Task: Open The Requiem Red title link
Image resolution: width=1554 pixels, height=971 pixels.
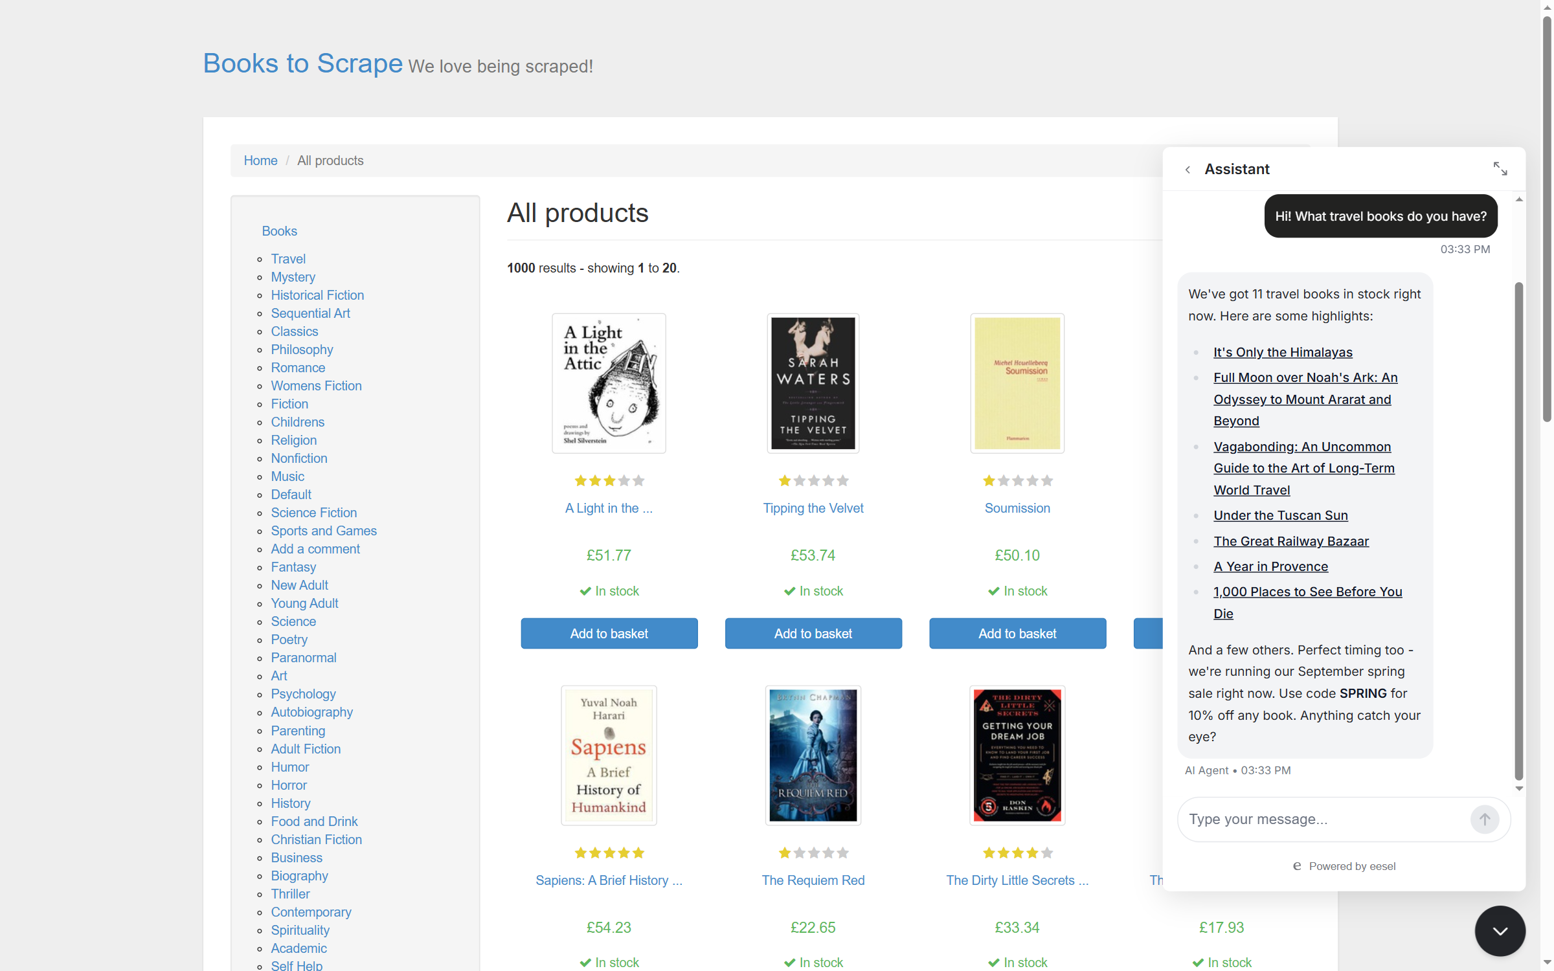Action: point(813,880)
